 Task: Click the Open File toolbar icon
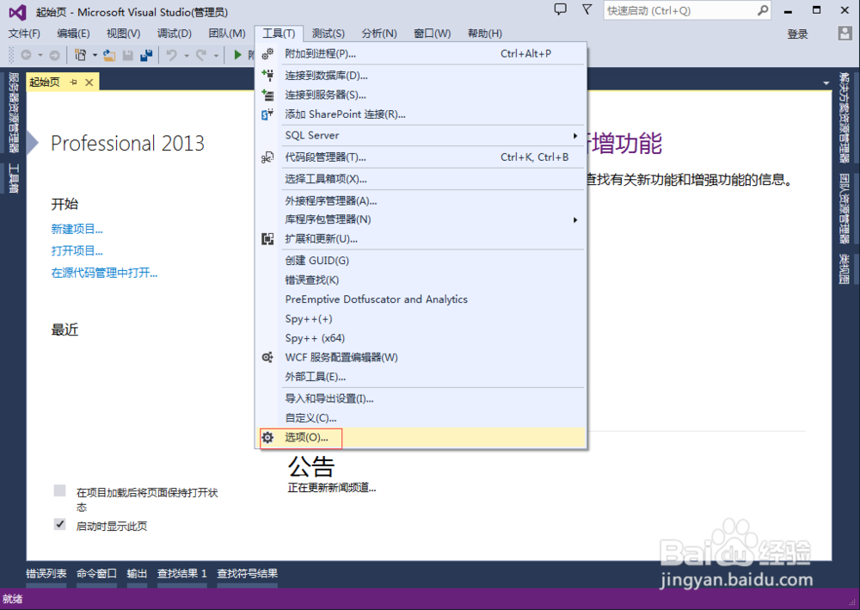coord(109,55)
